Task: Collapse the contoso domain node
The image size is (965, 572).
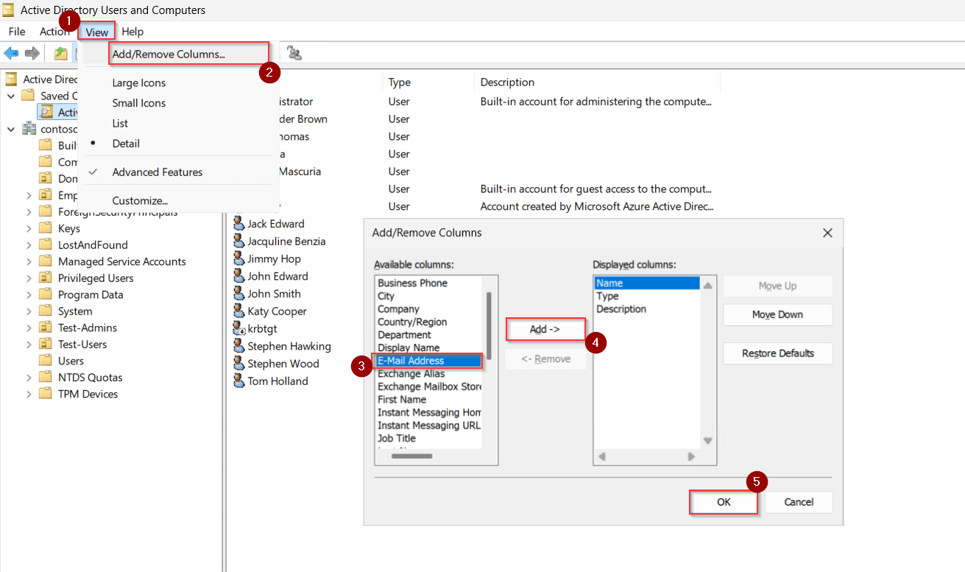Action: (10, 128)
